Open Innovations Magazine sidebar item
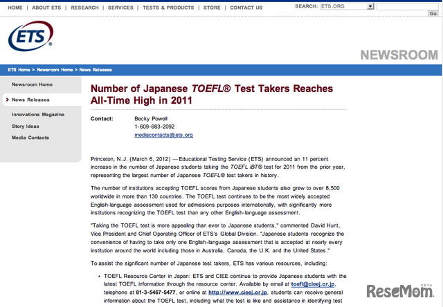The height and width of the screenshot is (307, 443). coord(38,114)
